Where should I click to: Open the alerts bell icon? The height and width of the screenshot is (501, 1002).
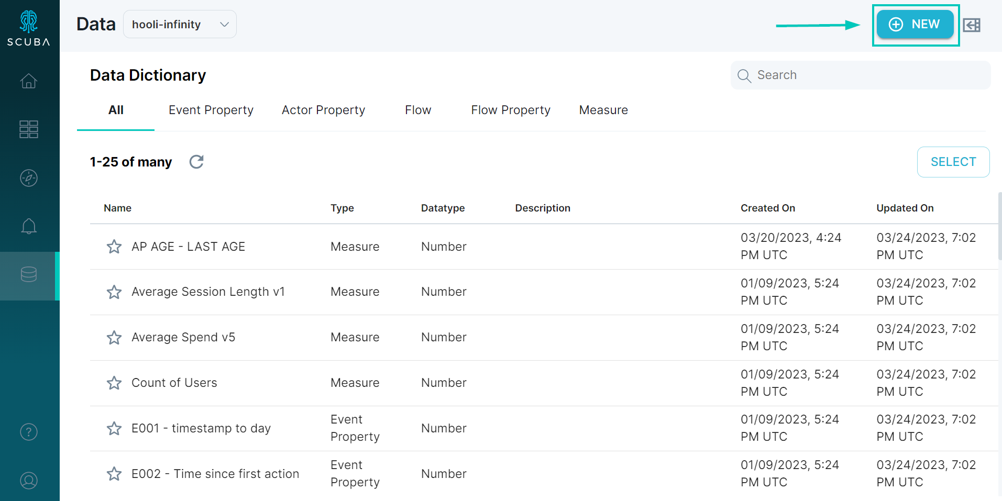[29, 226]
